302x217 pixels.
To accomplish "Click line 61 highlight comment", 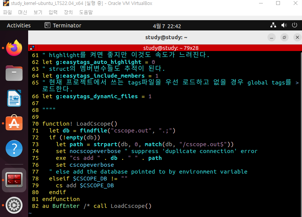I will pyautogui.click(x=126, y=55).
